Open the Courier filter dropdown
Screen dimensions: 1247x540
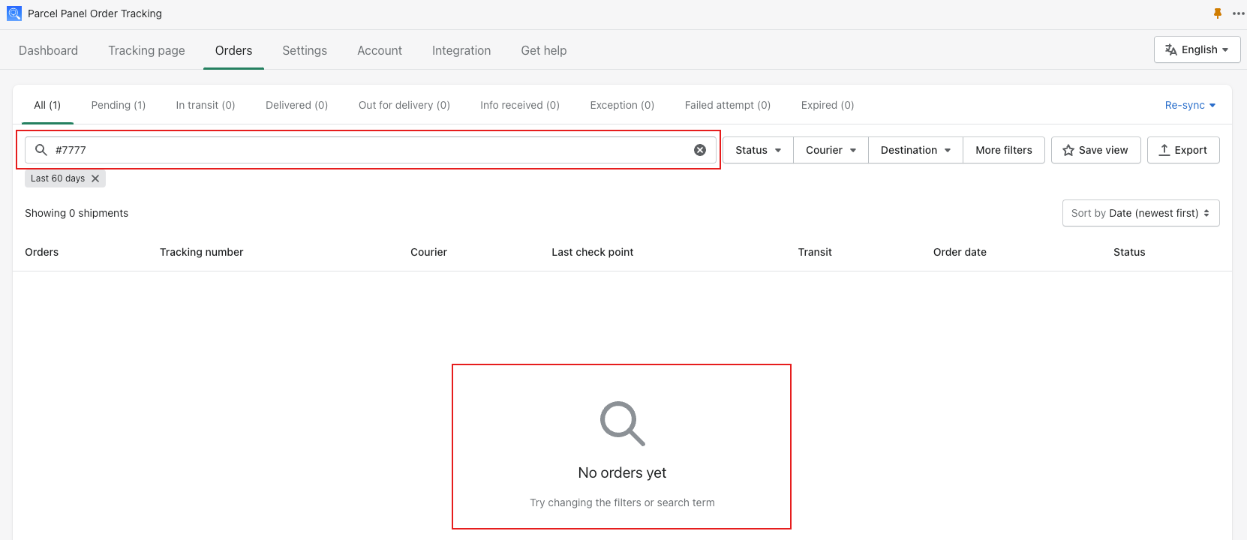pyautogui.click(x=831, y=150)
